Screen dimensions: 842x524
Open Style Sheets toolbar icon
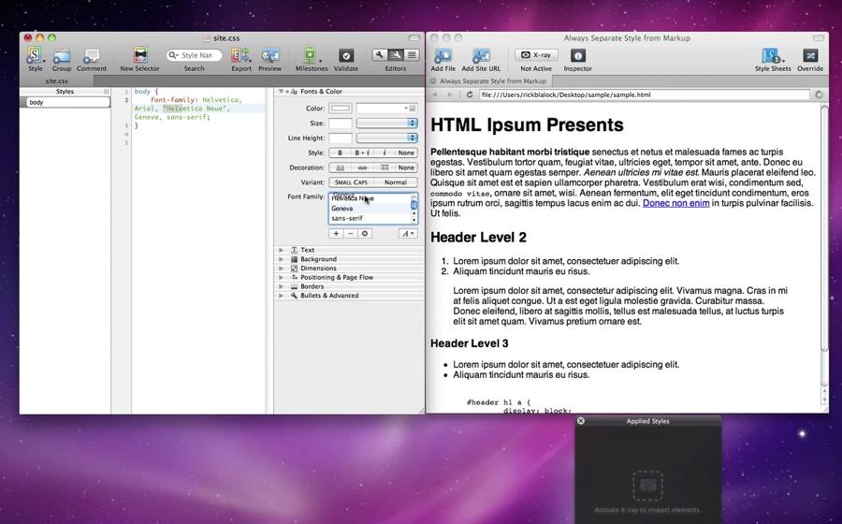pos(772,56)
